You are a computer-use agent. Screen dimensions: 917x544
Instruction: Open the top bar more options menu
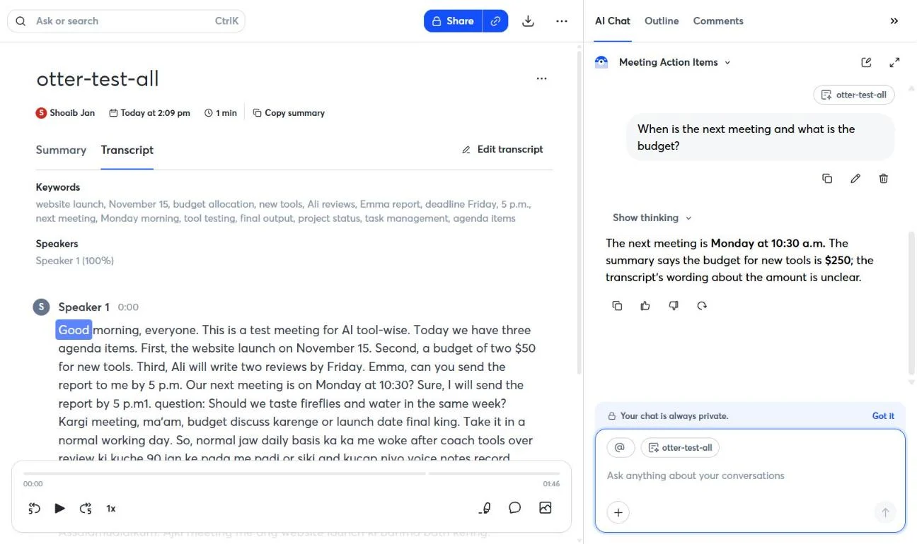click(562, 21)
